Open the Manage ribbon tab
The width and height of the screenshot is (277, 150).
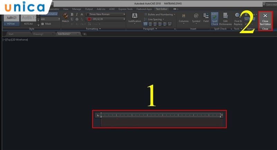pos(77,9)
